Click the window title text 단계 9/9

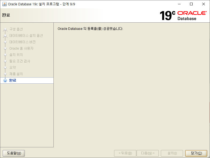[69, 4]
